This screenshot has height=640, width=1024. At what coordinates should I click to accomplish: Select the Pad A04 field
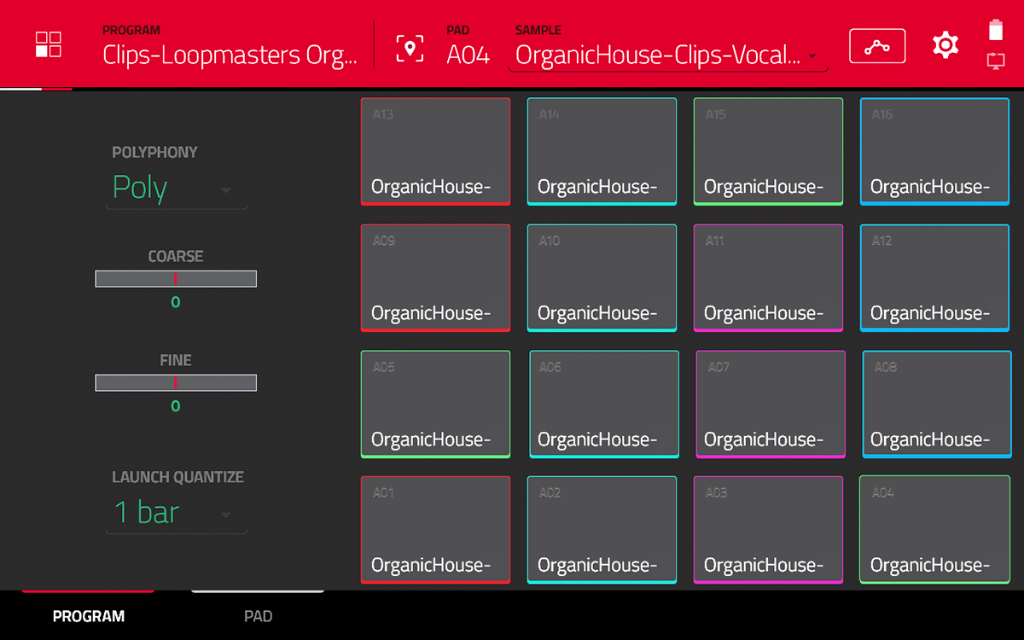pos(468,55)
